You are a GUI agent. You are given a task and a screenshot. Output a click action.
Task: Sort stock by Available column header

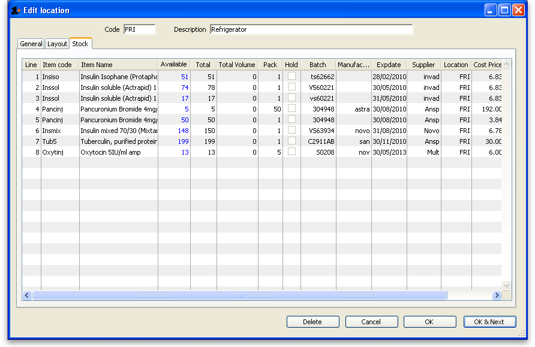click(174, 65)
